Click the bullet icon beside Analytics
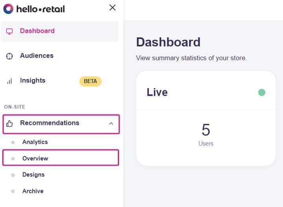 [x=13, y=142]
